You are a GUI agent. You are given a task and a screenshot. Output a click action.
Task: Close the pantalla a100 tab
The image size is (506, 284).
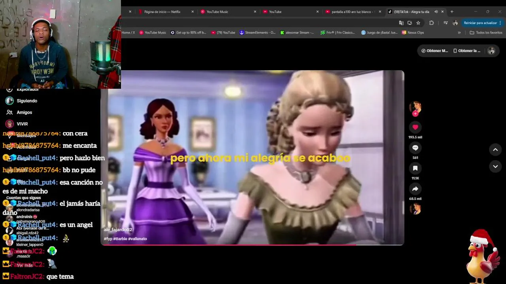click(x=380, y=12)
